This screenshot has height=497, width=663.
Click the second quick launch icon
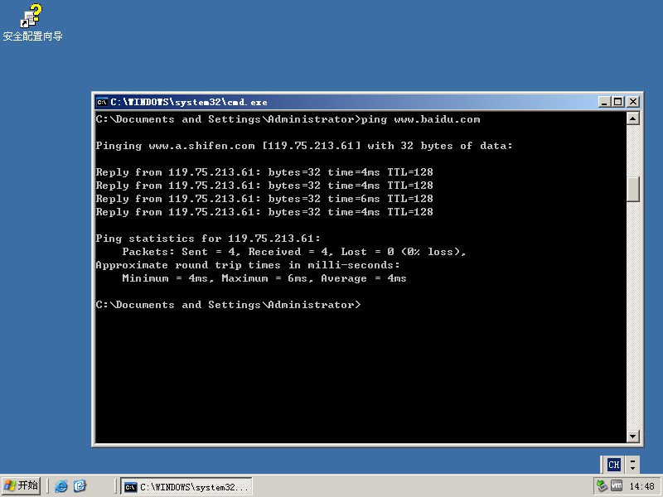pyautogui.click(x=80, y=486)
